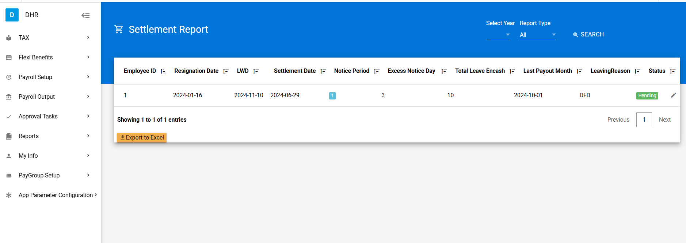
Task: Open the Select Year dropdown
Action: (x=498, y=35)
